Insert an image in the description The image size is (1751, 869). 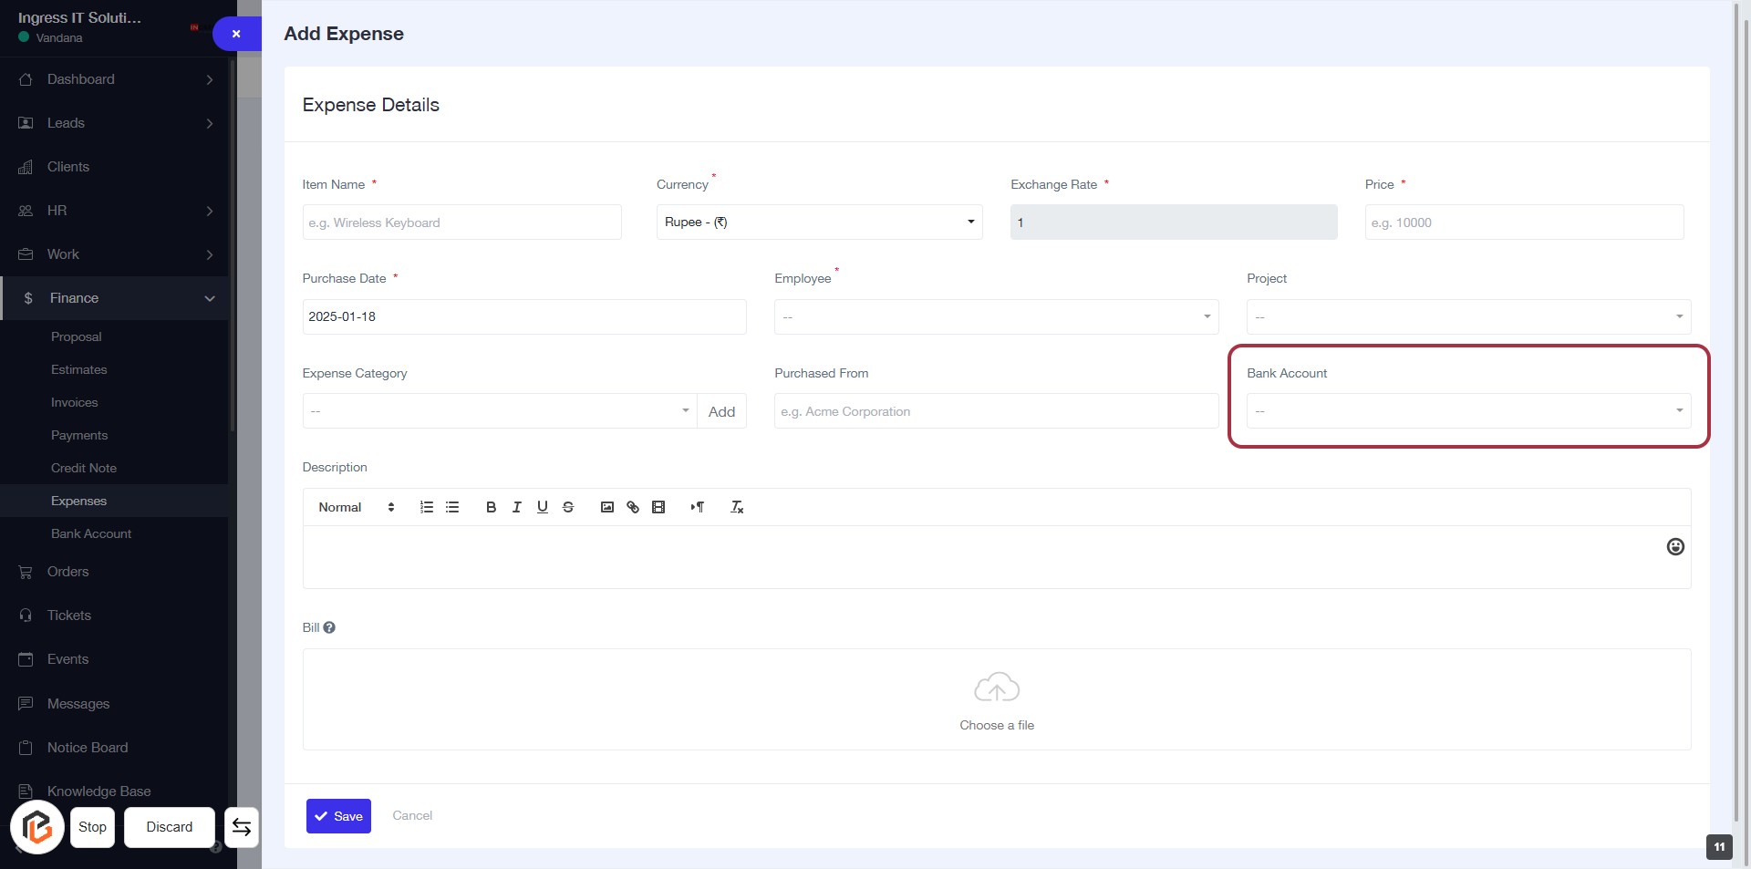tap(606, 507)
